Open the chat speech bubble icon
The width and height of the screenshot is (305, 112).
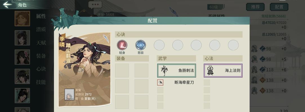click(95, 5)
